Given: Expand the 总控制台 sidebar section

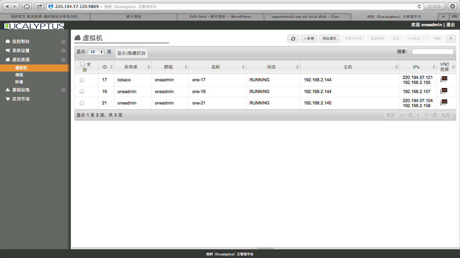Looking at the screenshot, I should (63, 42).
